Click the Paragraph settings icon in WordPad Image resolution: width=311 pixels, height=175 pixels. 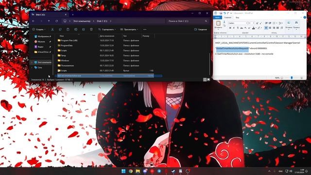(x=282, y=28)
